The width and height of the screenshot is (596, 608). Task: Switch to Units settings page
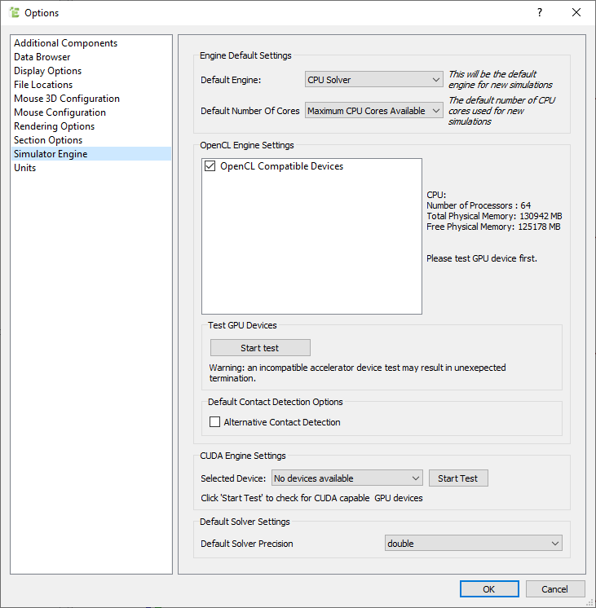(25, 168)
